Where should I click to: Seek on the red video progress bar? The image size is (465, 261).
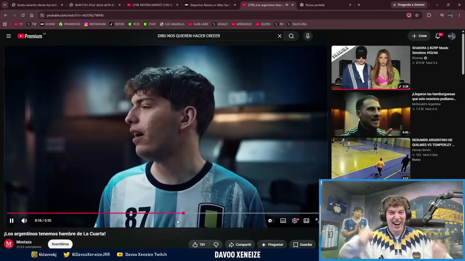click(163, 213)
